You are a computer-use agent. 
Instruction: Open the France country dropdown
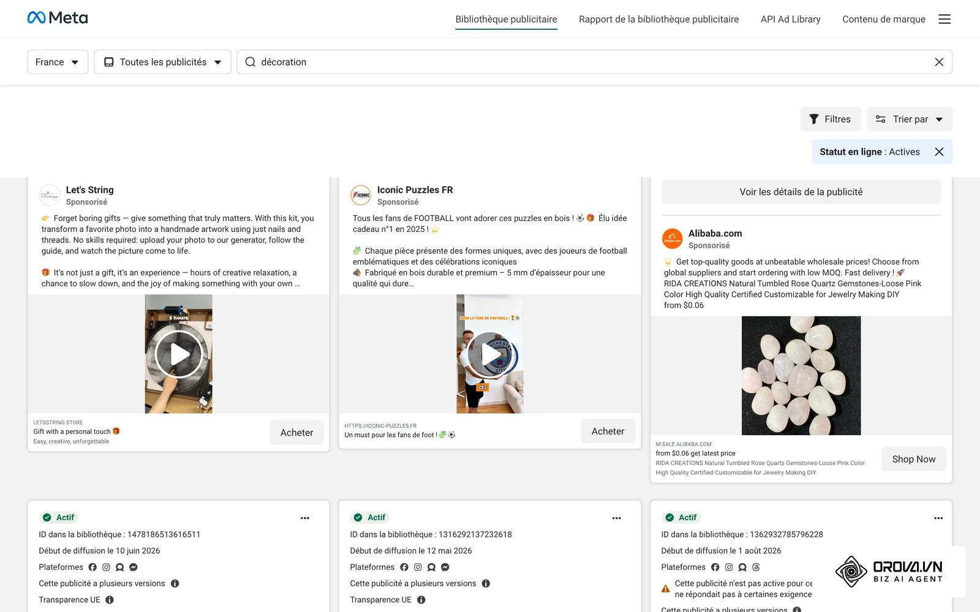click(58, 62)
